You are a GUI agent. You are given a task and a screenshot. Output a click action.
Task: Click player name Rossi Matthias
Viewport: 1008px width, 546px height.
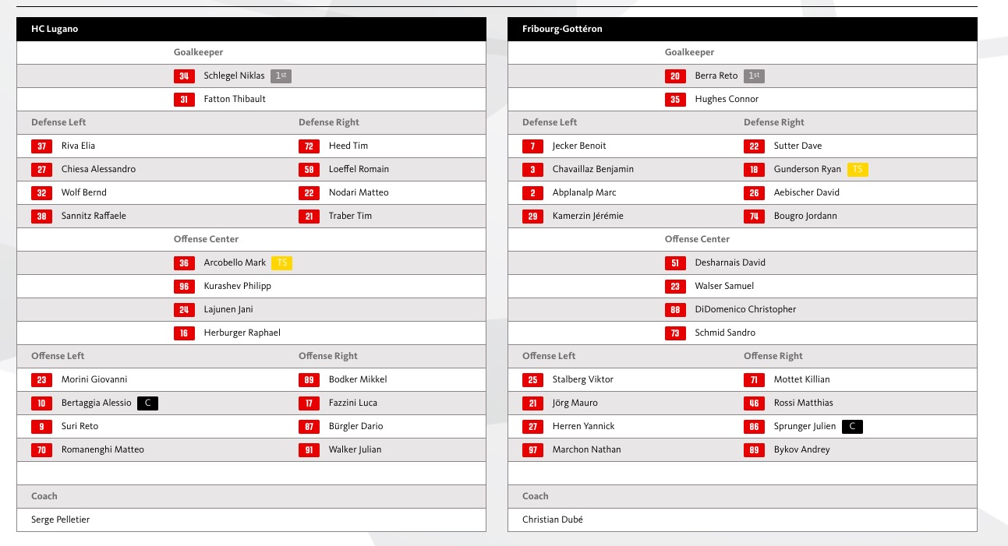tap(804, 403)
